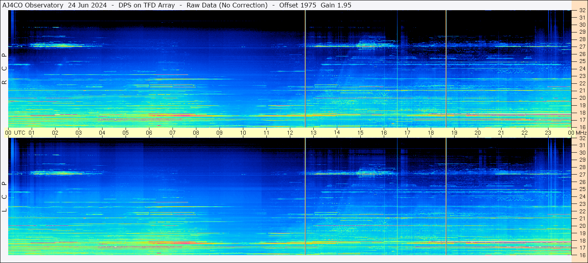This screenshot has height=263, width=588.
Task: Select the 18 hour tick on time axis
Action: click(x=431, y=133)
